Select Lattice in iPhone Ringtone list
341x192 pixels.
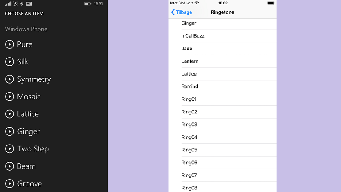(223, 74)
